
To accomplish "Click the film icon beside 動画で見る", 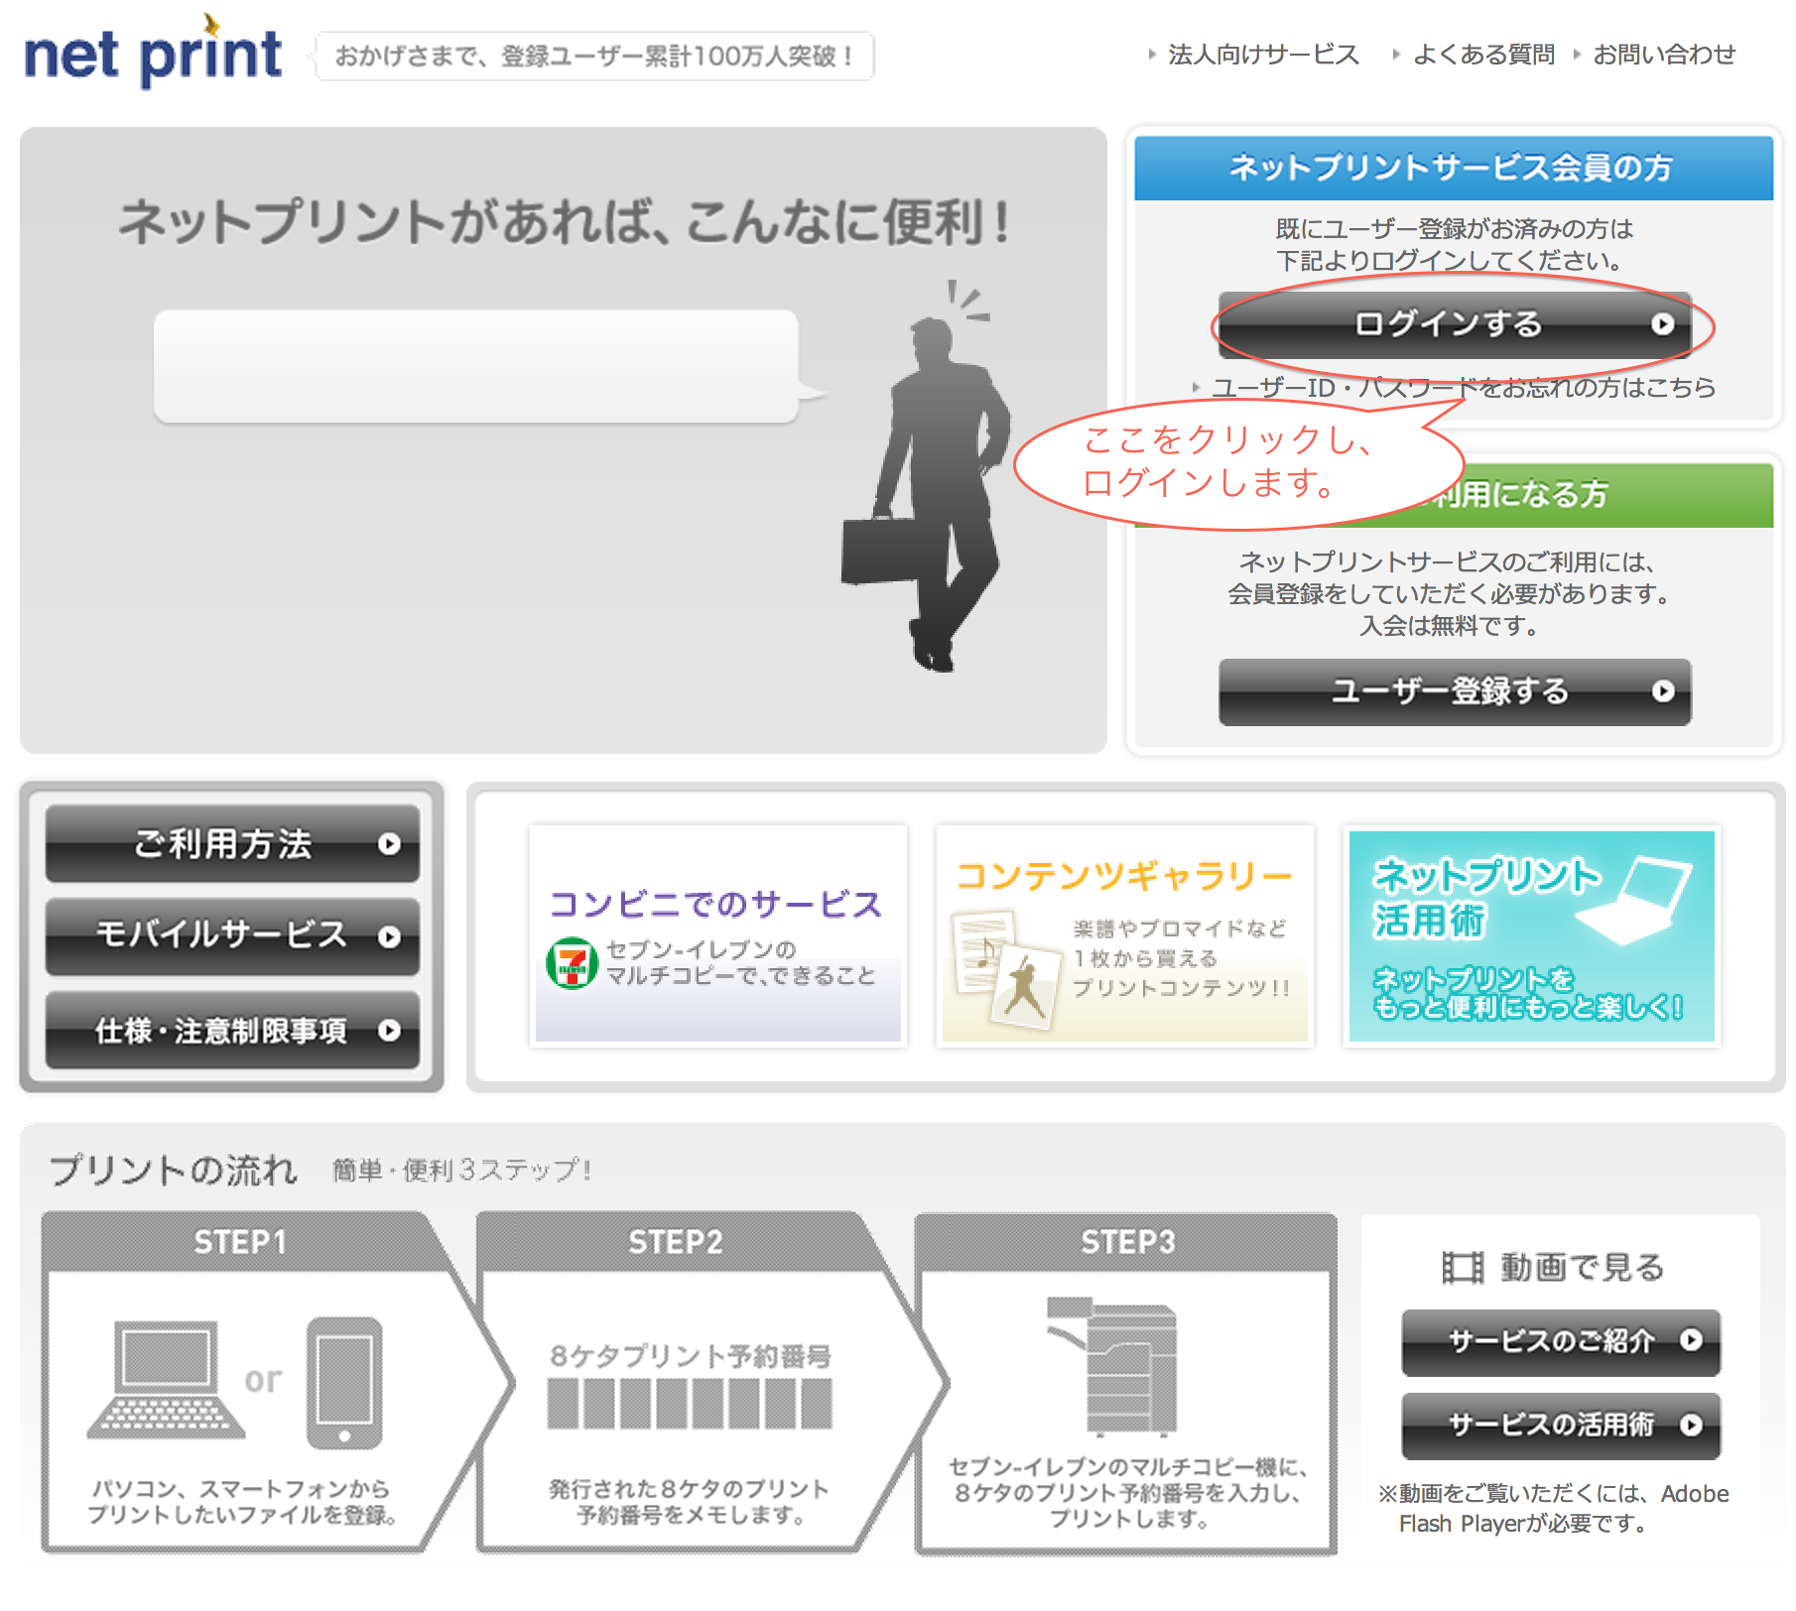I will pos(1462,1268).
